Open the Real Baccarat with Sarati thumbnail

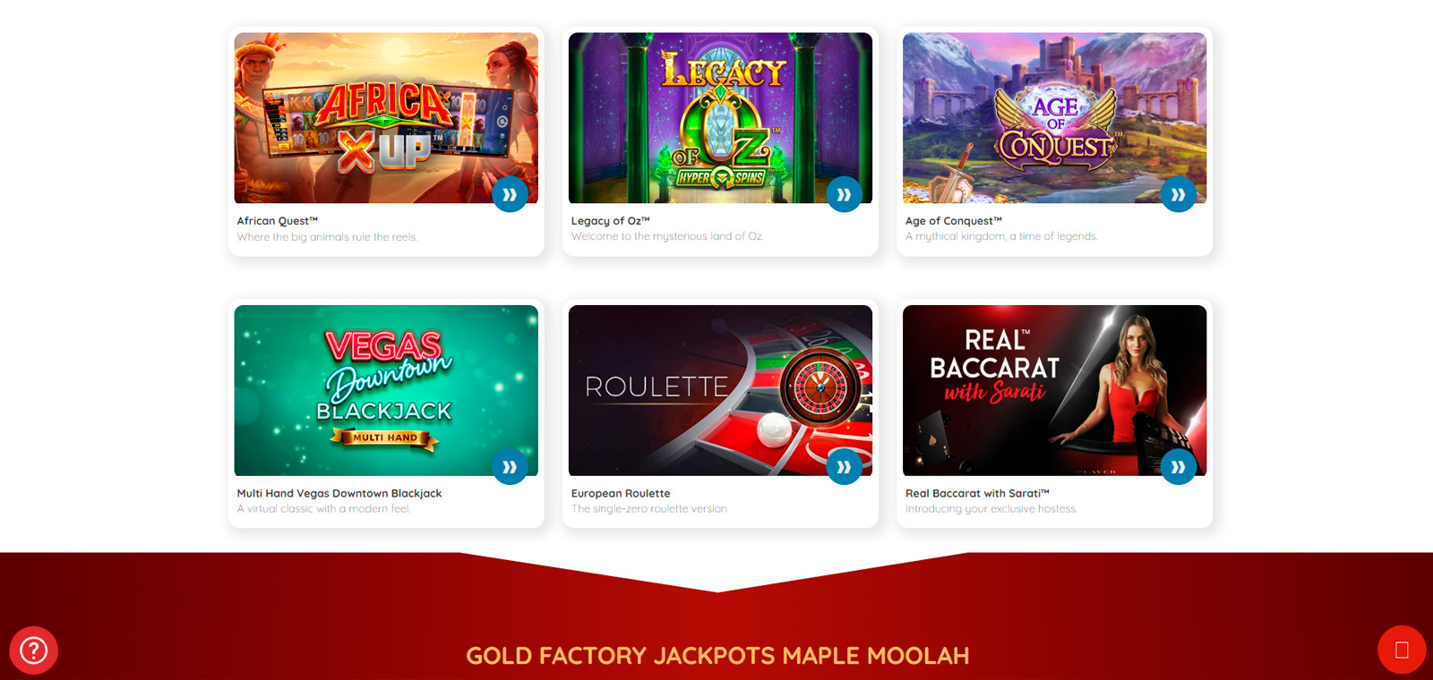(x=1054, y=390)
